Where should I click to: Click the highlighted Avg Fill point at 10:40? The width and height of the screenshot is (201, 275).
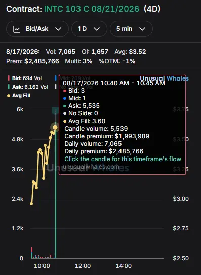coord(55,127)
